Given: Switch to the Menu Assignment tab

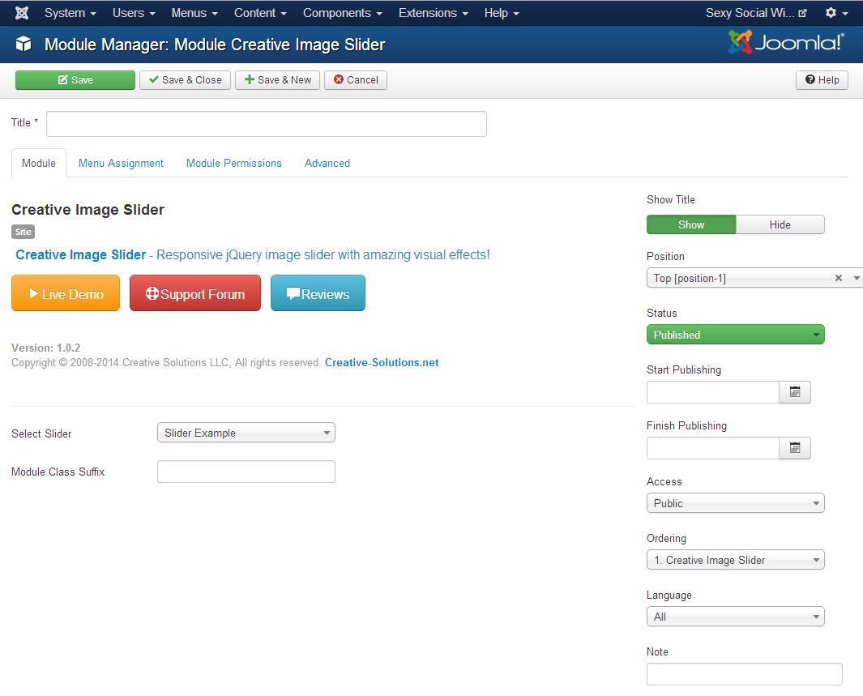Looking at the screenshot, I should point(121,163).
